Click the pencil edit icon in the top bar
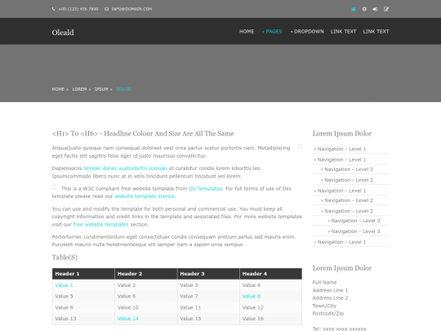The image size is (441, 331). point(386,9)
